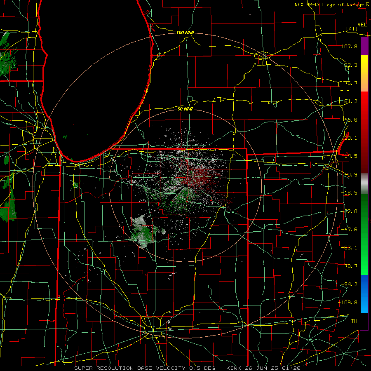The width and height of the screenshot is (371, 371).
Task: Click the -0.9 velocity scale value
Action: click(x=351, y=175)
